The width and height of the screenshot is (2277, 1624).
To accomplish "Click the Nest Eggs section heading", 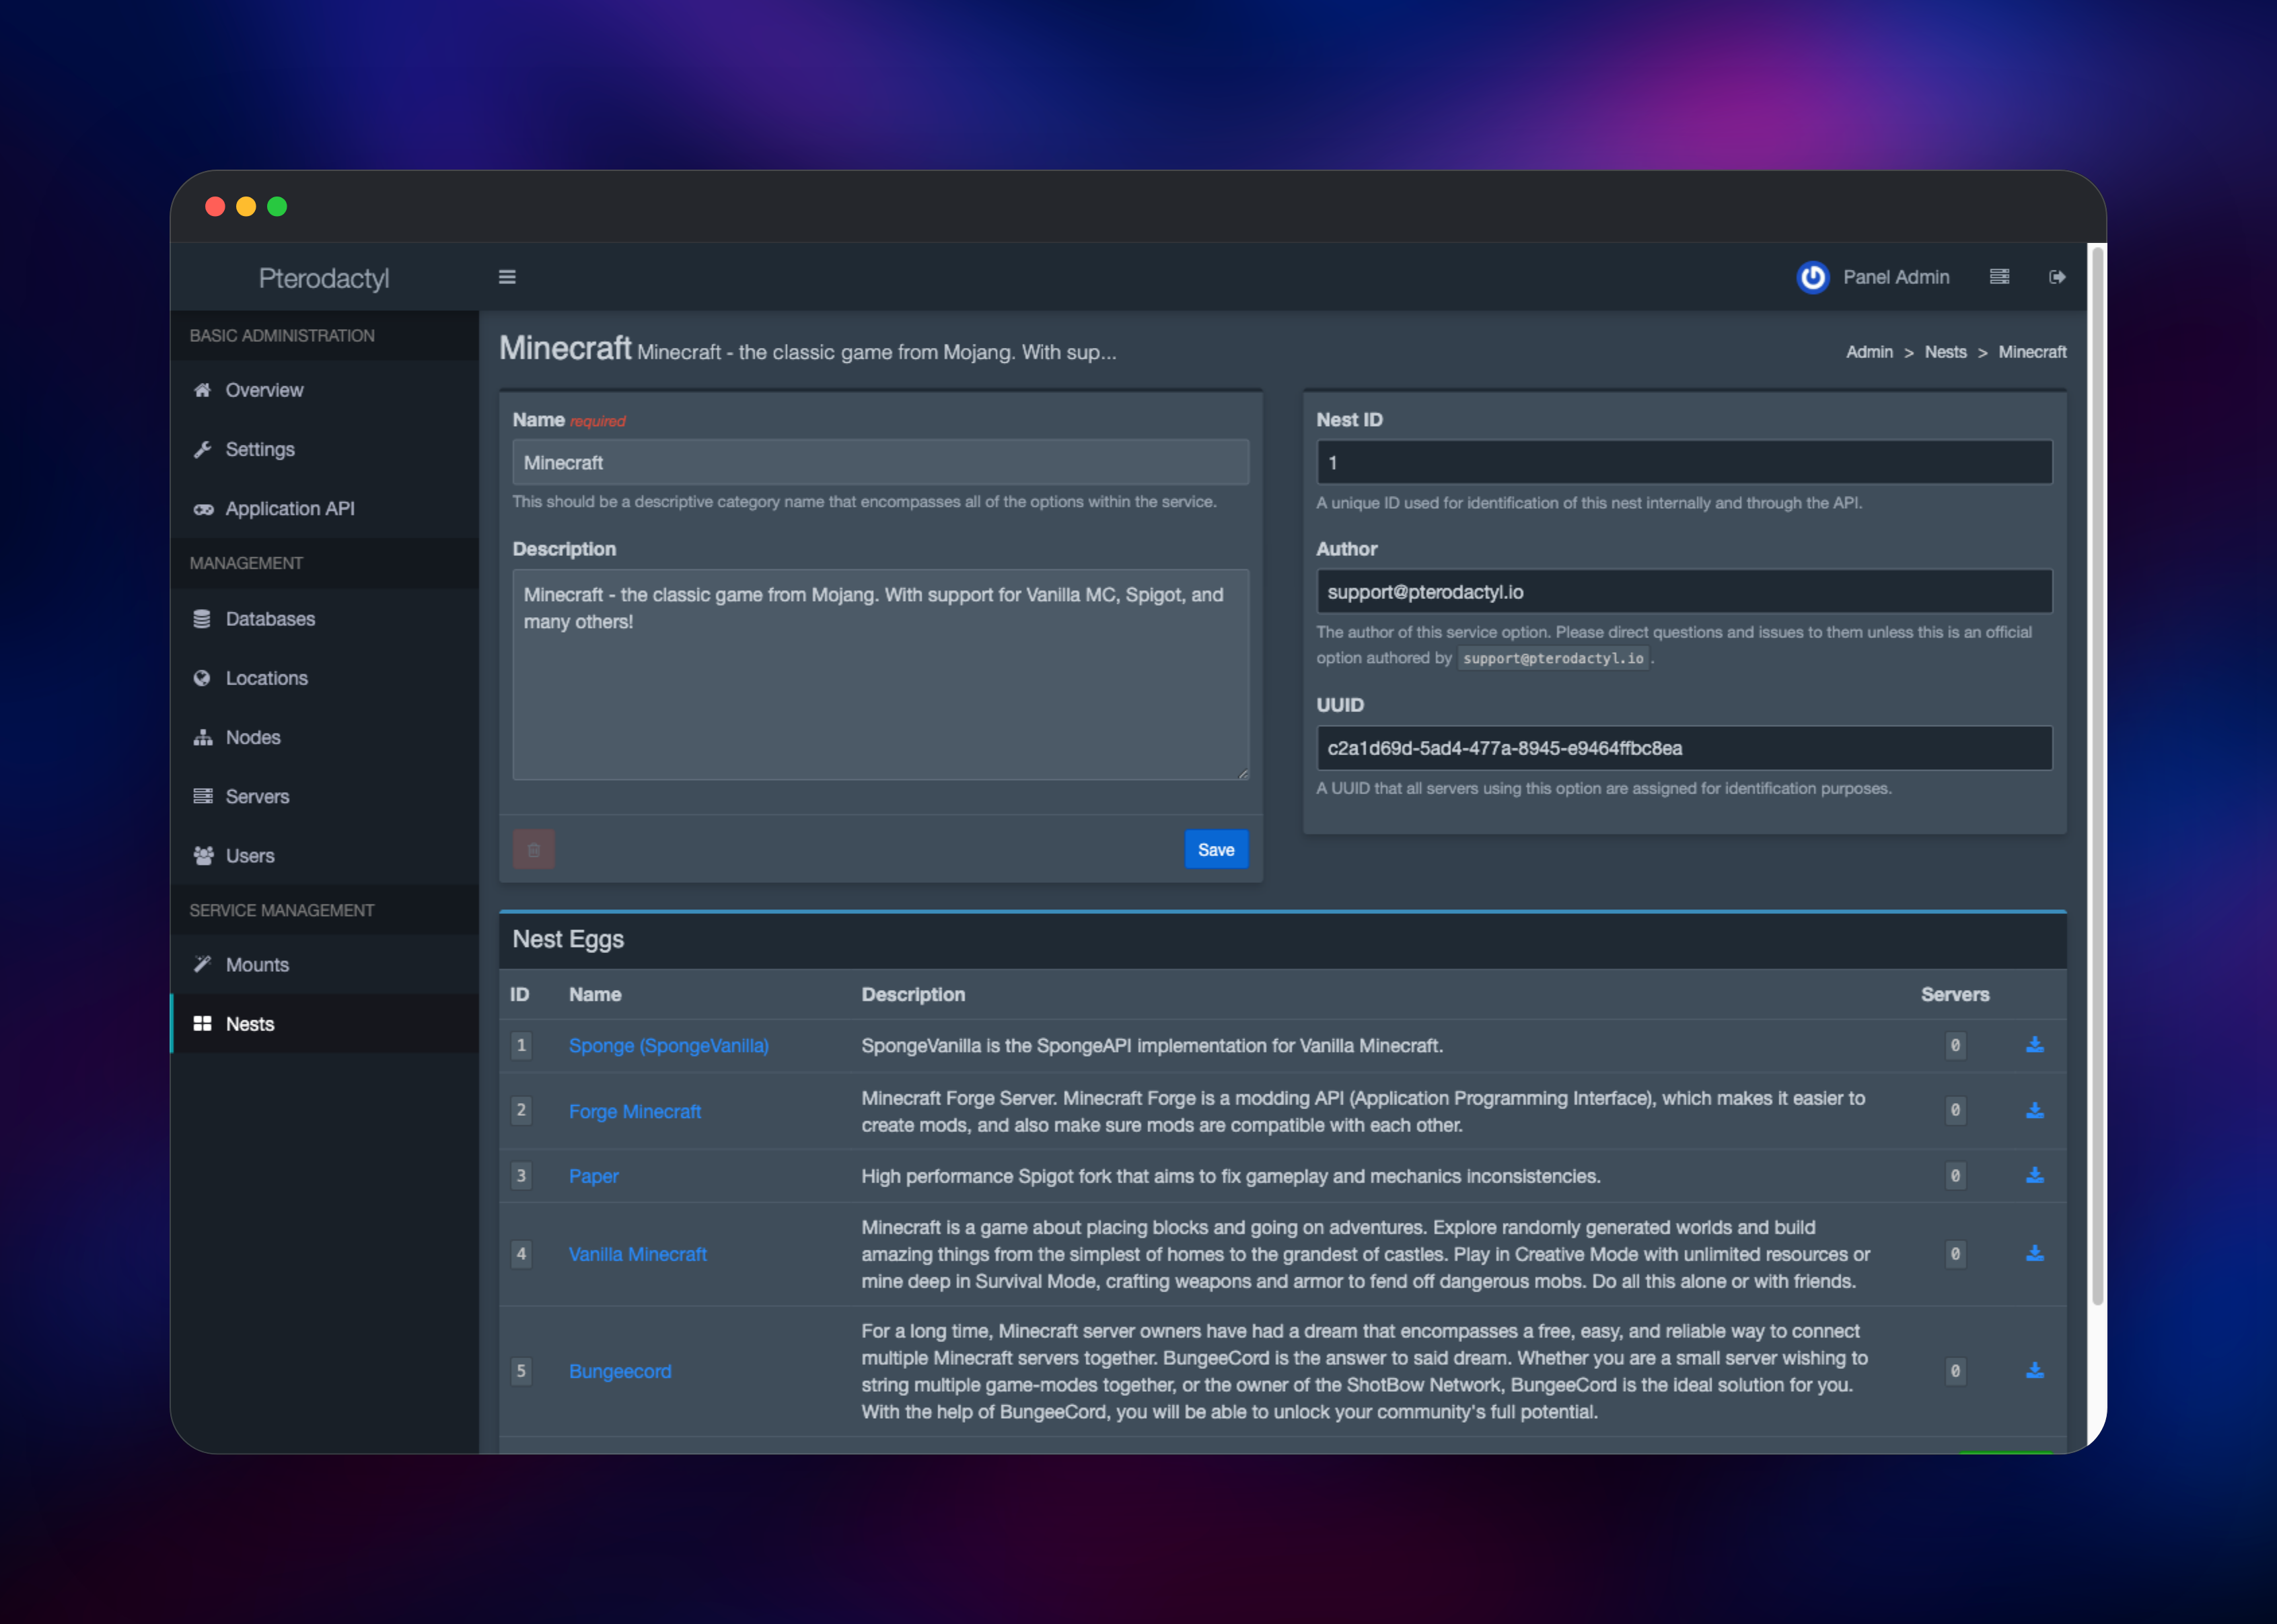I will point(568,939).
